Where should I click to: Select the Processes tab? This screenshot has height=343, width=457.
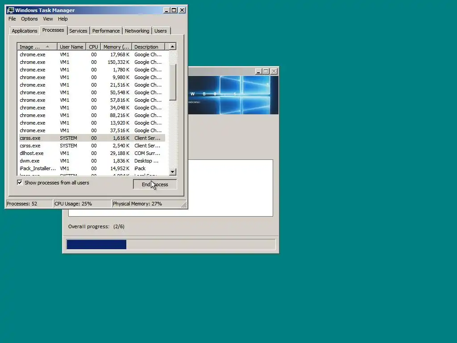tap(53, 30)
